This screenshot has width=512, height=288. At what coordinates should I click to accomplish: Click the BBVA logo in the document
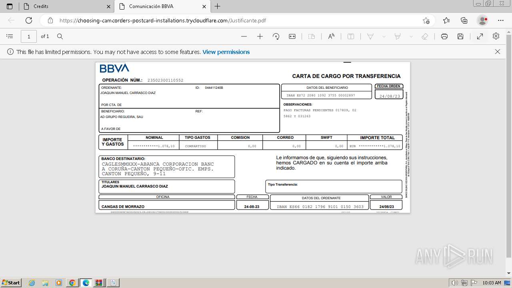[114, 68]
